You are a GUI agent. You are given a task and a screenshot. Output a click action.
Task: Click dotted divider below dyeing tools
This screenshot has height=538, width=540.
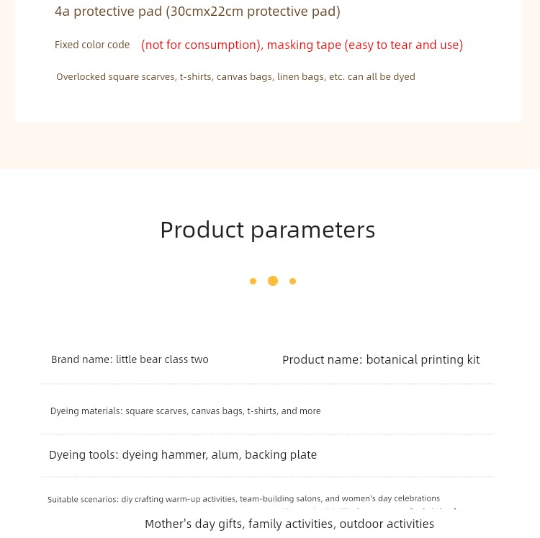coord(268,477)
